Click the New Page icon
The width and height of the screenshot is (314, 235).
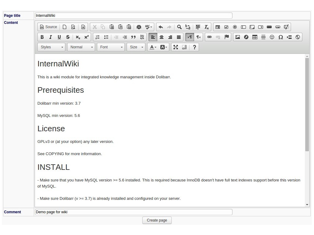(64, 27)
